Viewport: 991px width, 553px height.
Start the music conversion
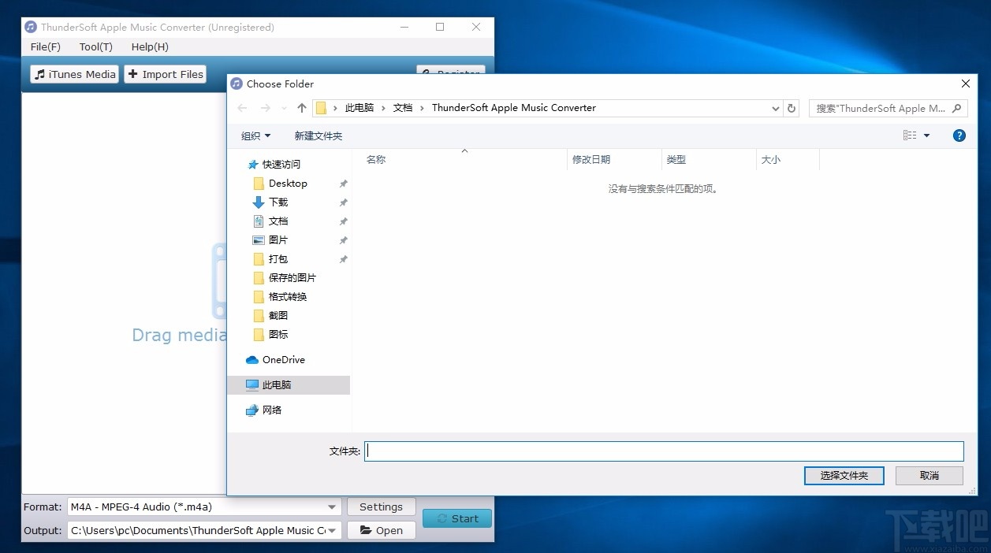coord(456,518)
